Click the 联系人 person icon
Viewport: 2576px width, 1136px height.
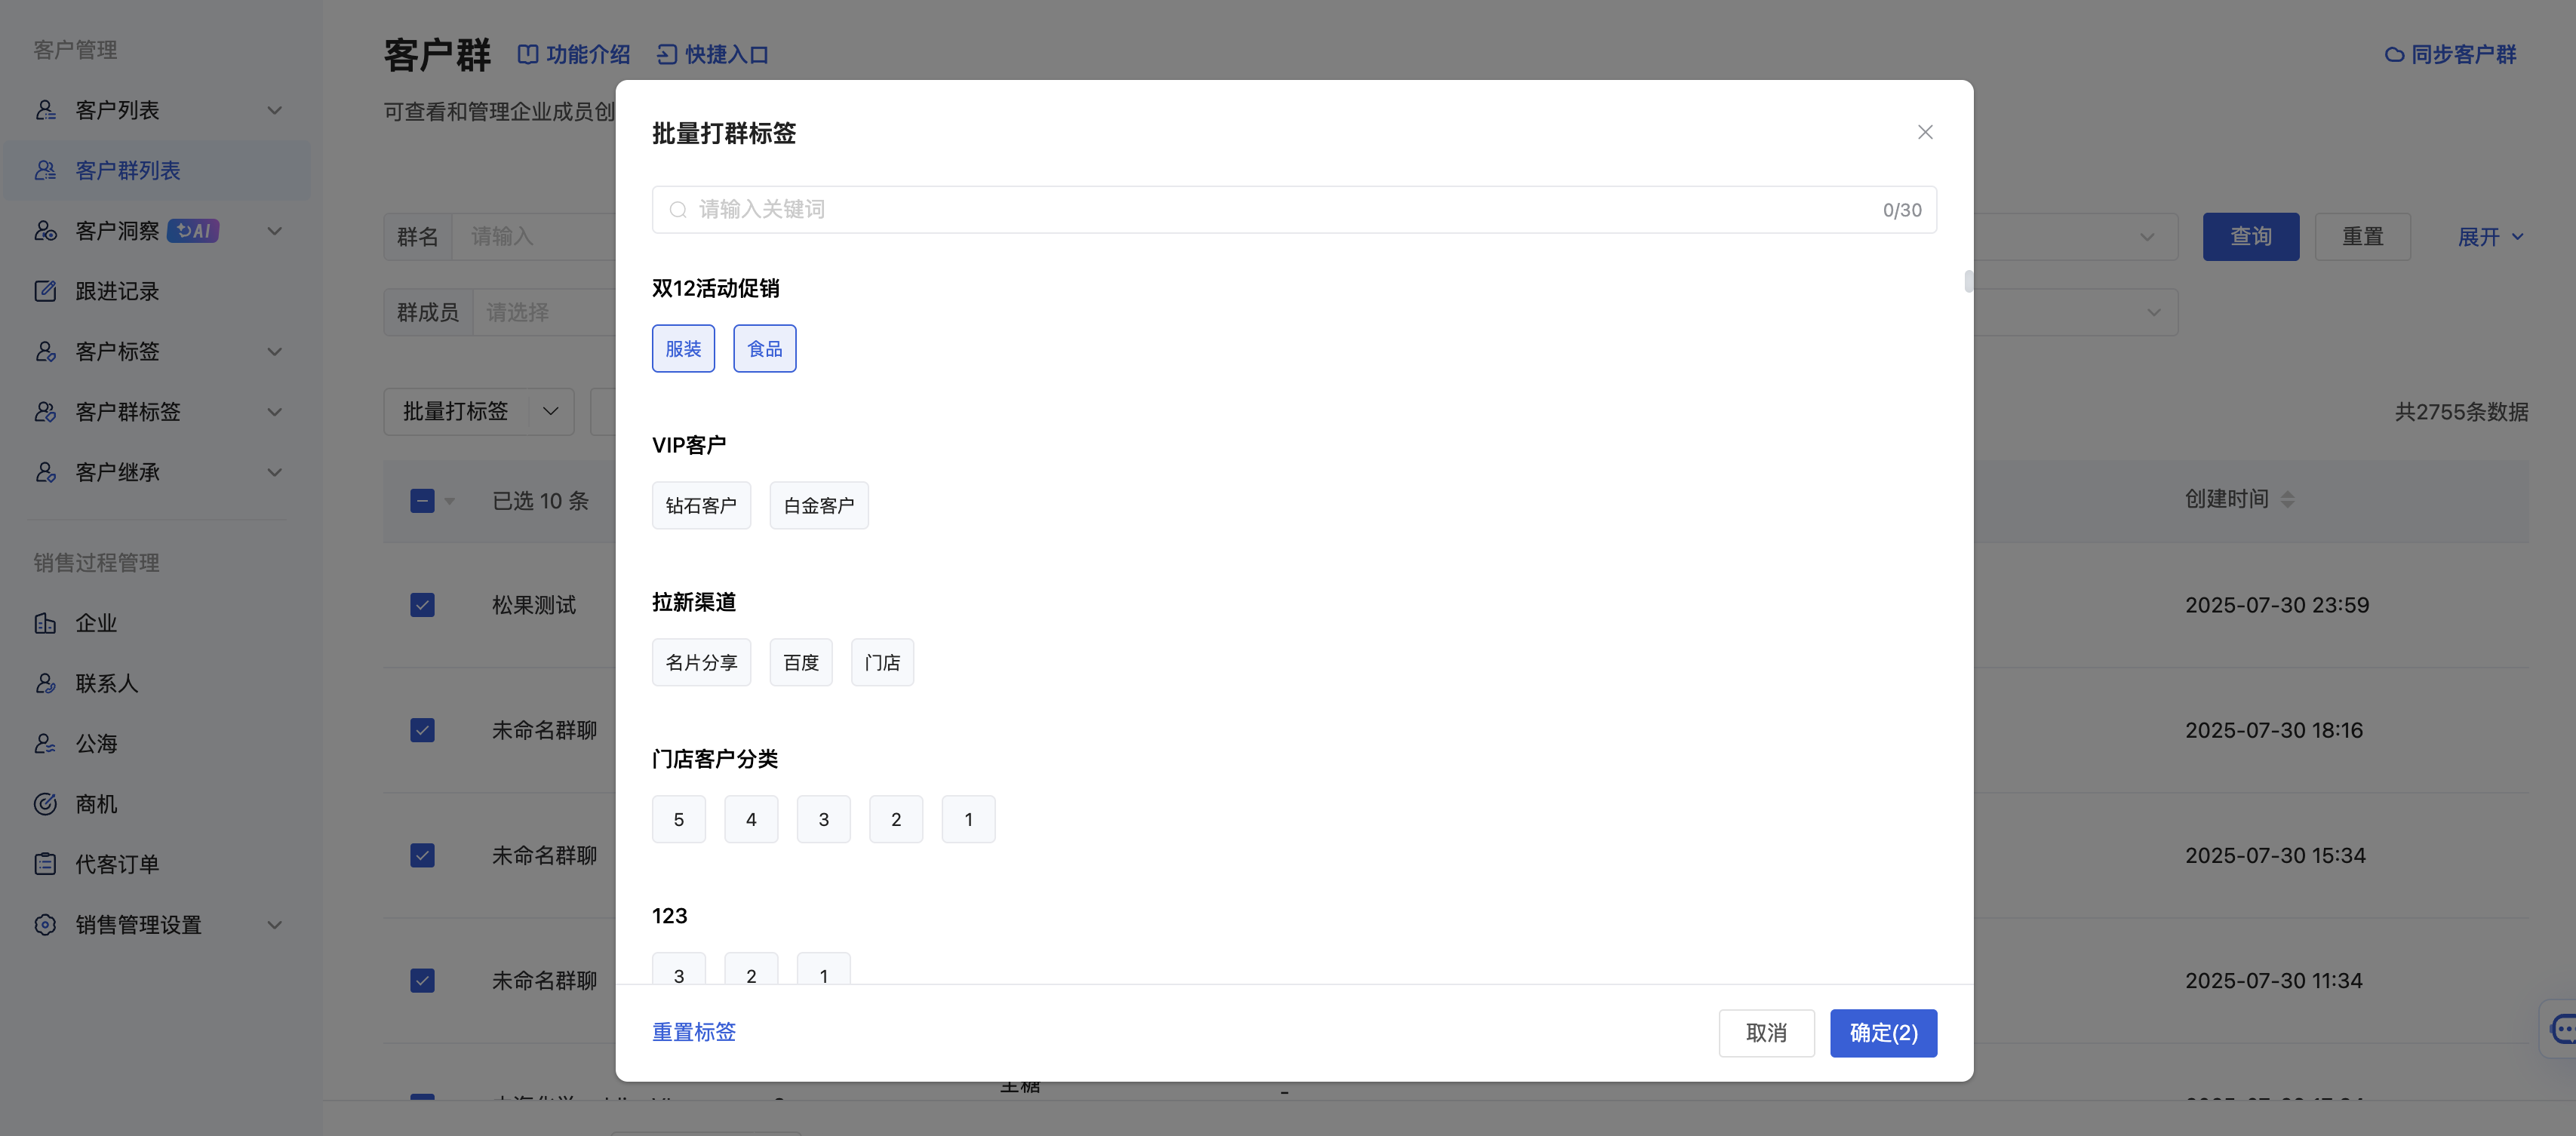45,683
